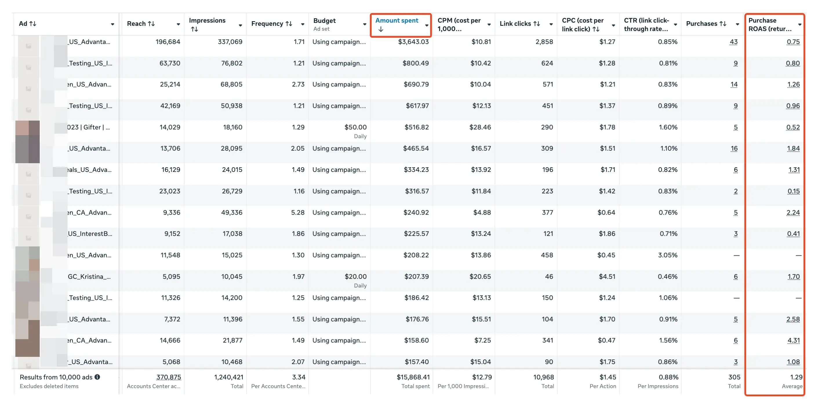Screen dimensions: 818x407
Task: Sort the Ad column alphabetically
Action: 34,23
